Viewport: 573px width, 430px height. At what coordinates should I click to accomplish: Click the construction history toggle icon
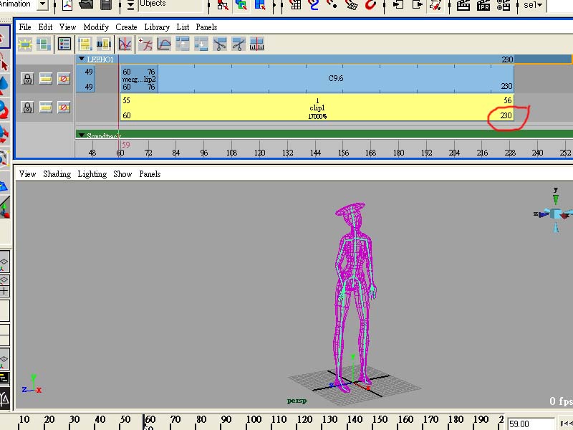(x=435, y=5)
